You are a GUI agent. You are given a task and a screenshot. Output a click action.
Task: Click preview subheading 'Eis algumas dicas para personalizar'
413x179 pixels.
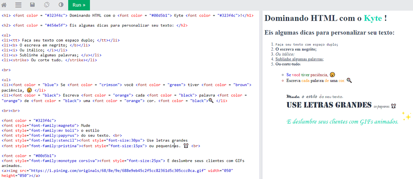(329, 33)
